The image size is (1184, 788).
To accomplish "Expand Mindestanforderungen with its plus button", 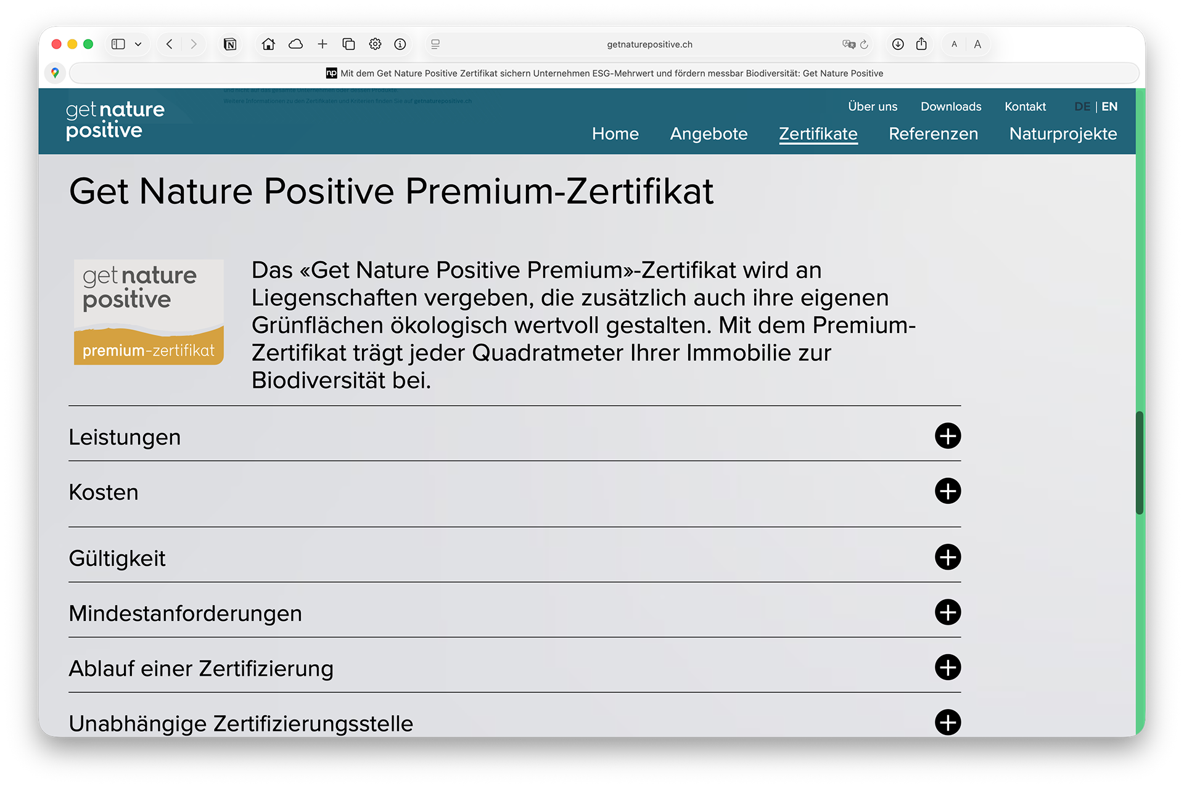I will pos(947,612).
